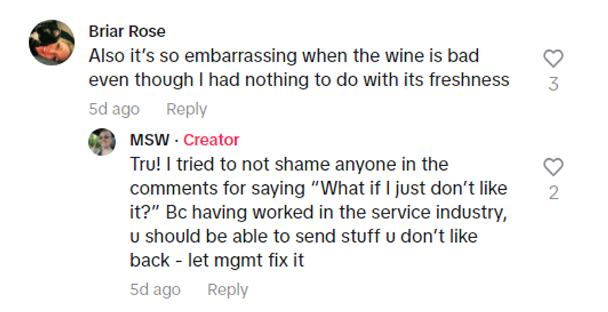Image resolution: width=608 pixels, height=312 pixels.
Task: Click the 5d ago timestamp under MSW's reply
Action: tap(155, 290)
